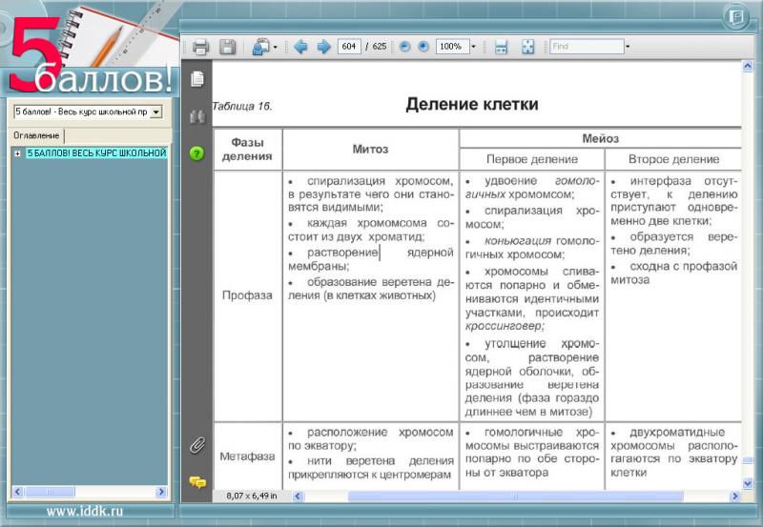Click the zoom in plus button
Viewport: 763px width, 527px height.
[x=423, y=47]
